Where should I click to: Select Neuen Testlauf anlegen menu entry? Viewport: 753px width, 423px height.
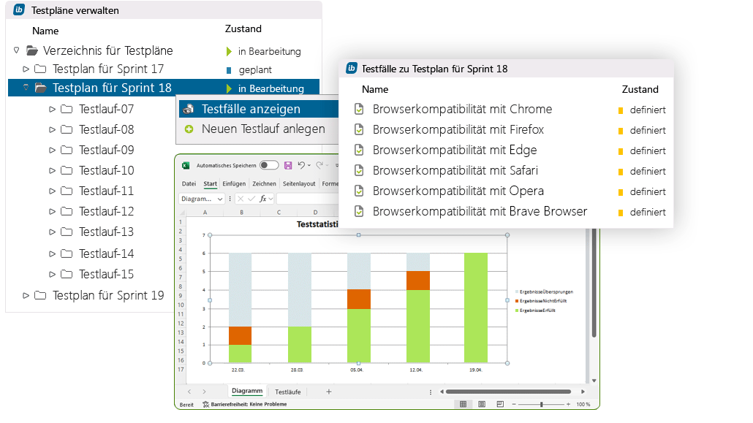click(x=262, y=129)
